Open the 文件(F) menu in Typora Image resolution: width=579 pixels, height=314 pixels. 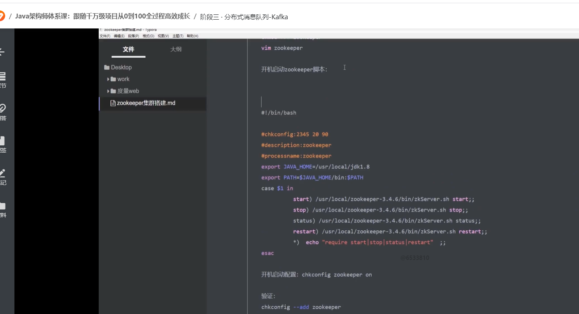105,36
